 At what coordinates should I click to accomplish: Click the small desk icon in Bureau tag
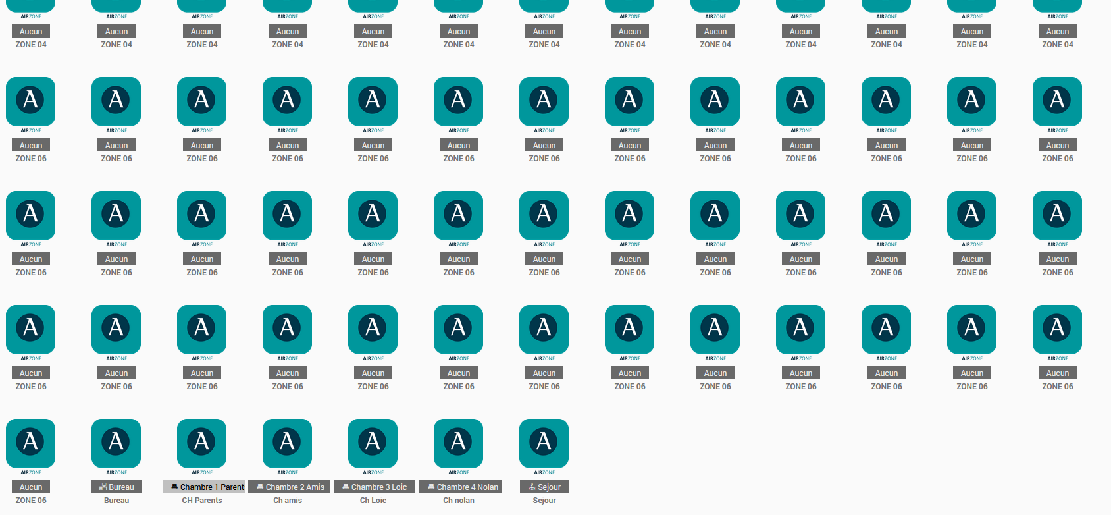click(x=103, y=487)
